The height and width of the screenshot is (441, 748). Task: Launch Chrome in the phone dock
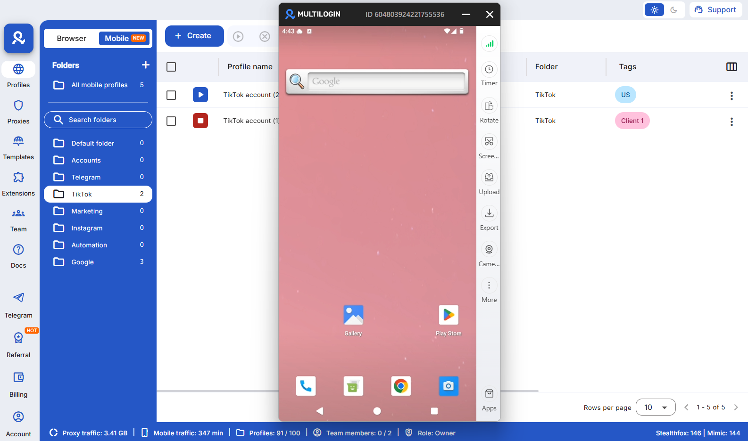pyautogui.click(x=401, y=386)
